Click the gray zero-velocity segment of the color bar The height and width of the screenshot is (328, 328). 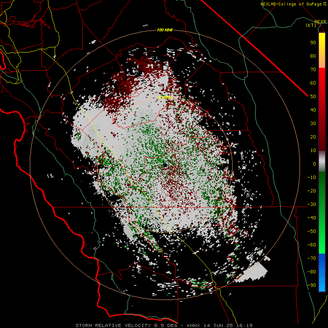[x=322, y=161]
